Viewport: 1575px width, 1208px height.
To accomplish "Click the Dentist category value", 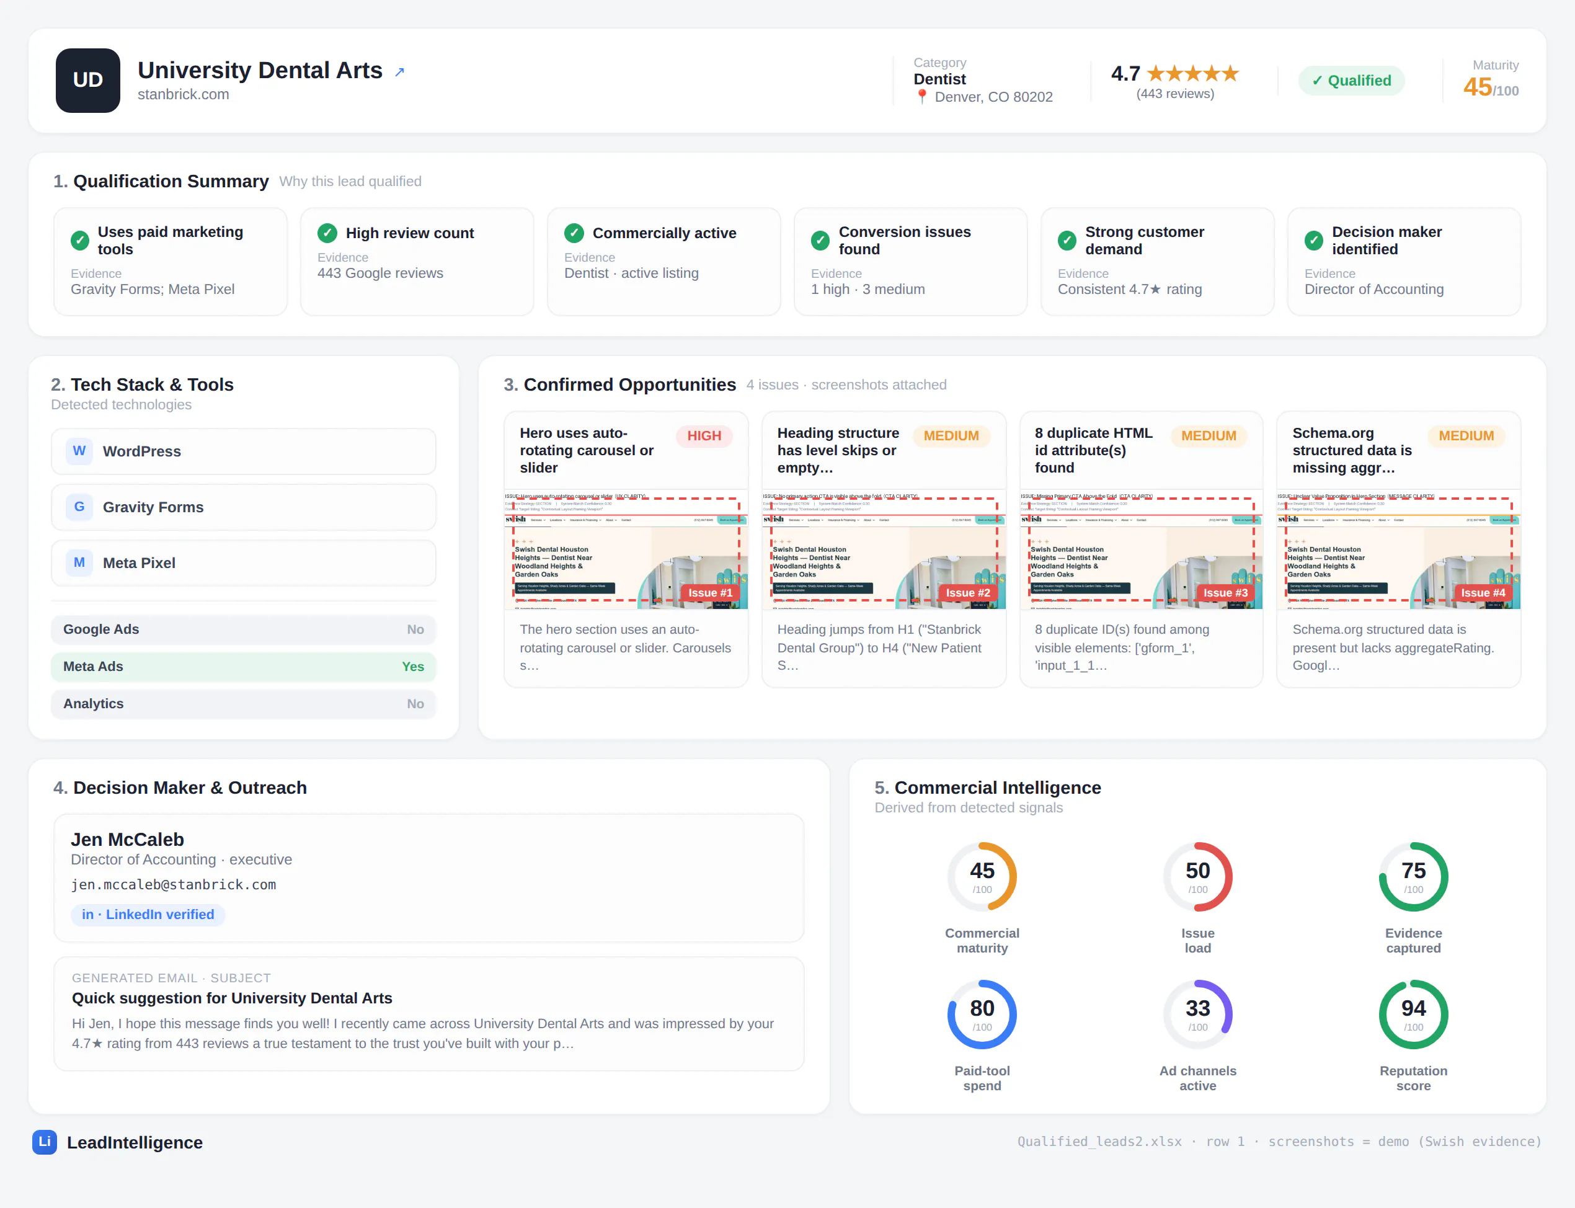I will (x=939, y=79).
